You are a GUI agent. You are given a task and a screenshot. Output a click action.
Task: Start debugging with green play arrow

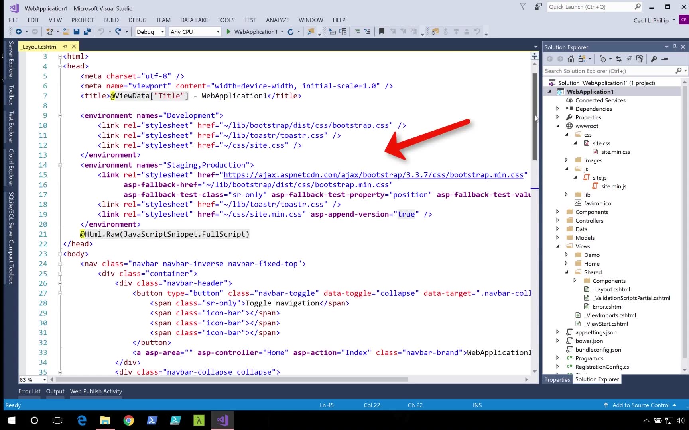pos(228,31)
